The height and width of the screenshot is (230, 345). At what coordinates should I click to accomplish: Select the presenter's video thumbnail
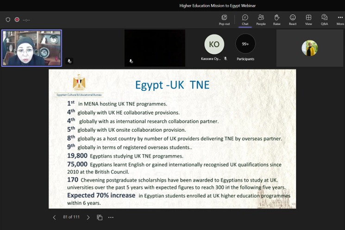pyautogui.click(x=31, y=48)
